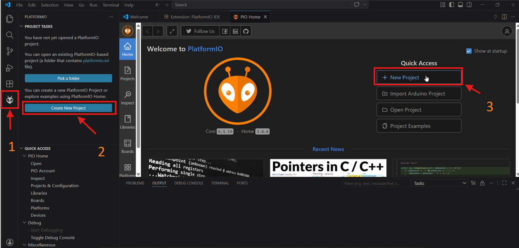Click the split editor right icon
The image size is (519, 248).
(504, 17)
